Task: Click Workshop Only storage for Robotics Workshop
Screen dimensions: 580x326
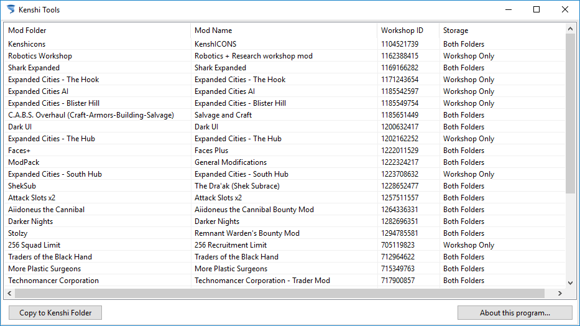Action: point(469,56)
